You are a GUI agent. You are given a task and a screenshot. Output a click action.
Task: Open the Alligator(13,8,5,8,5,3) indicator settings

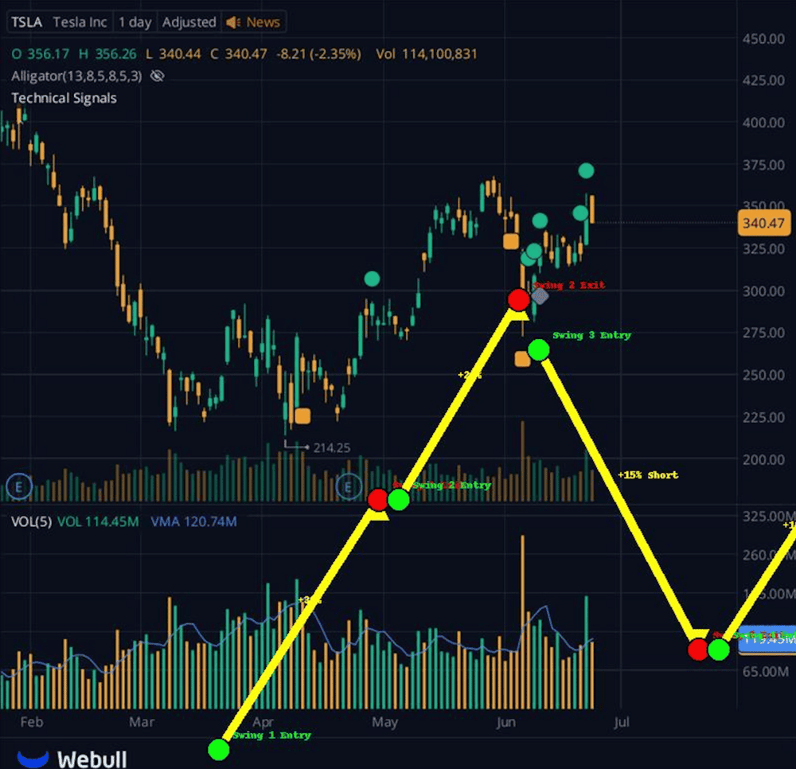[76, 76]
